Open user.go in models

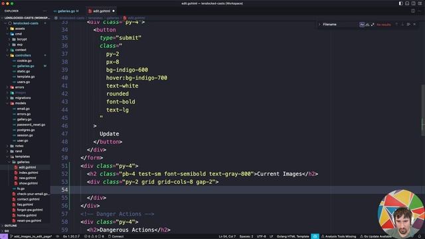tap(23, 141)
